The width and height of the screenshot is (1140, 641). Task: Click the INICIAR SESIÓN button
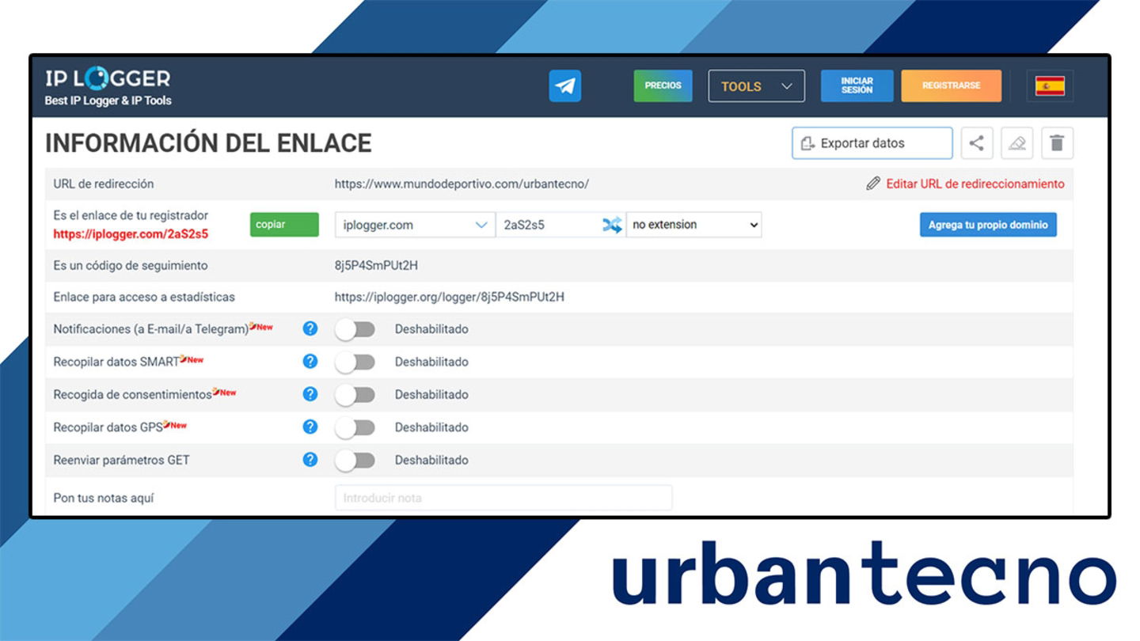pyautogui.click(x=857, y=85)
